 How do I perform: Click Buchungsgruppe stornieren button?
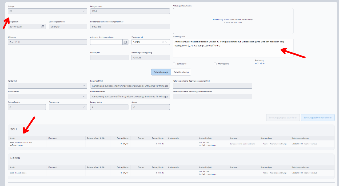tap(283, 117)
